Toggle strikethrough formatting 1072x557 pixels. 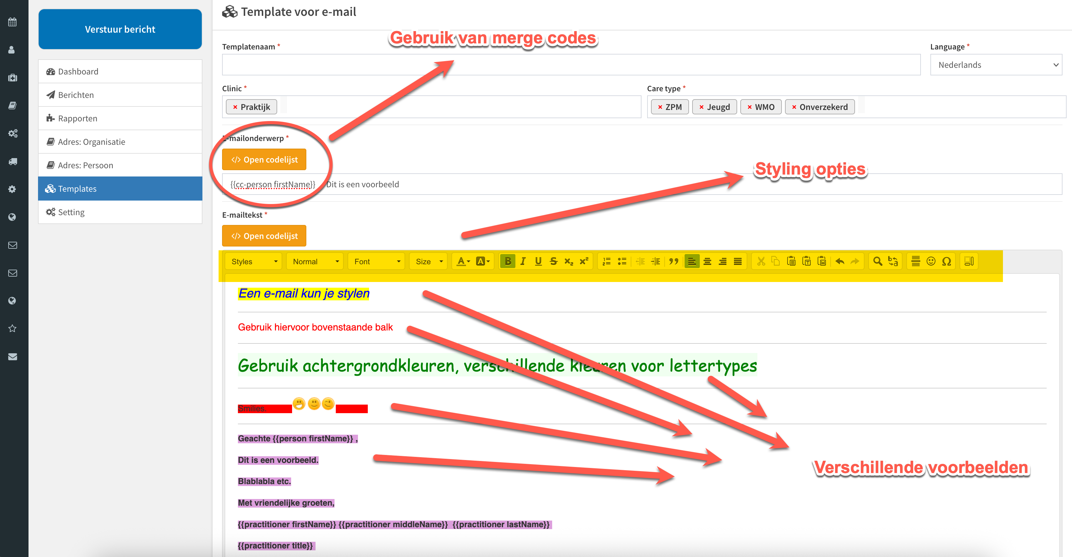[553, 261]
